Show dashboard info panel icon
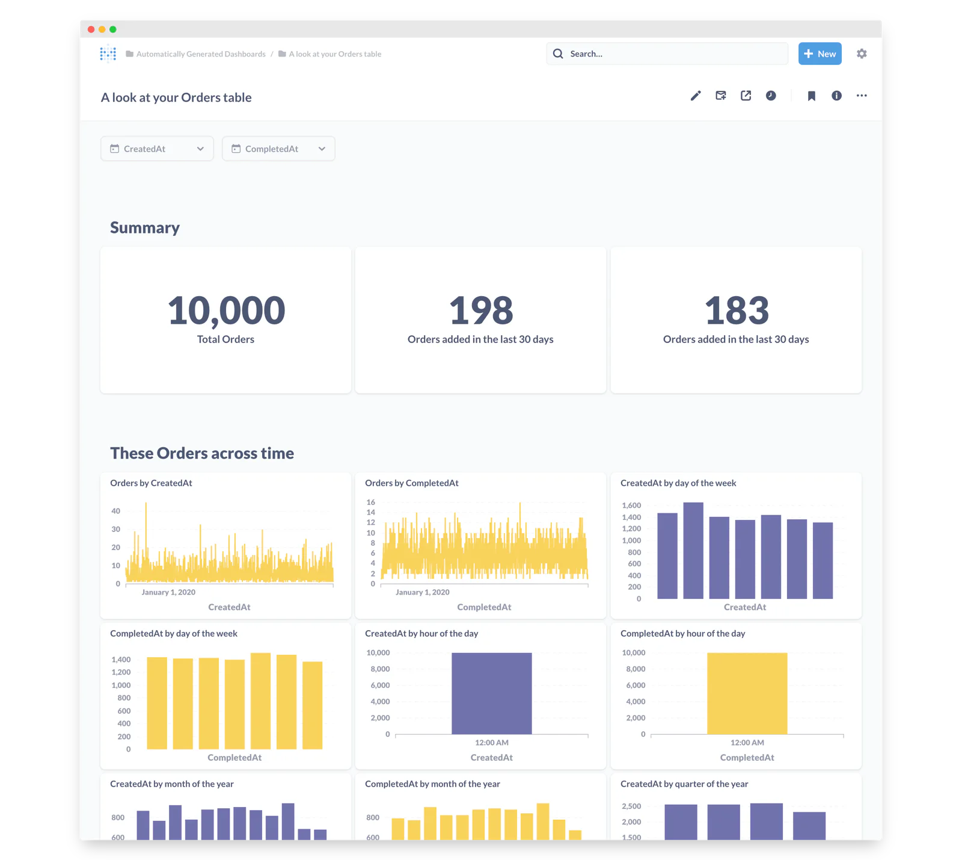The height and width of the screenshot is (860, 962). 836,96
